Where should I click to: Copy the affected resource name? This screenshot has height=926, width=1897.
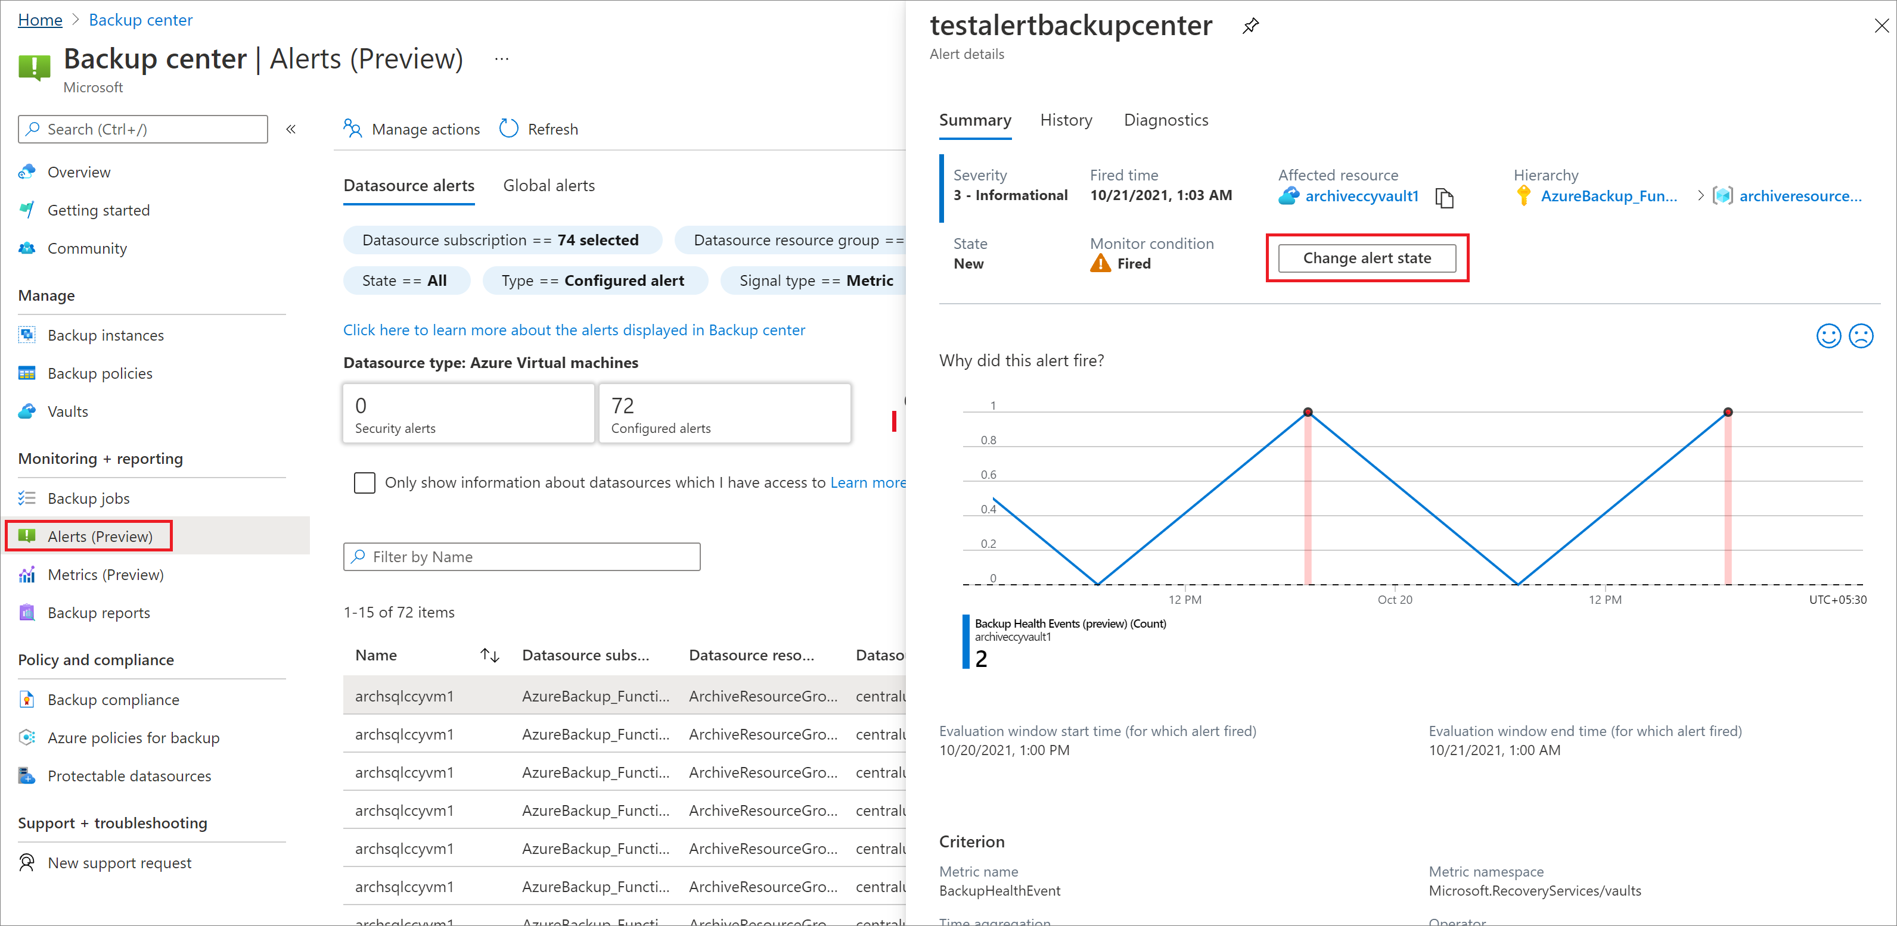pyautogui.click(x=1444, y=197)
